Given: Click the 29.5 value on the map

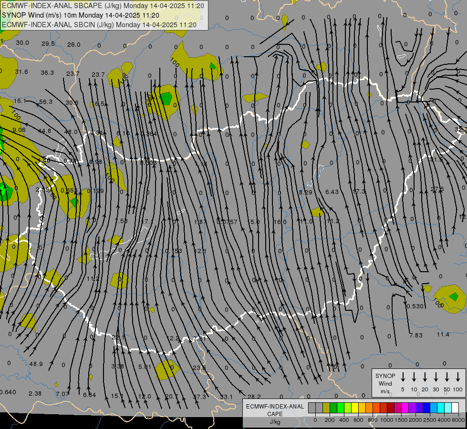Looking at the screenshot, I should (x=48, y=44).
